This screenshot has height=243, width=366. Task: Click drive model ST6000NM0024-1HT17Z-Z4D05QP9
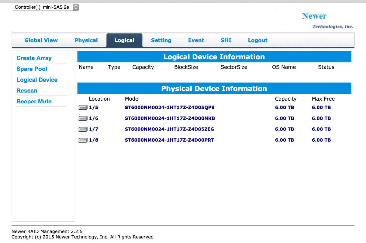click(169, 107)
